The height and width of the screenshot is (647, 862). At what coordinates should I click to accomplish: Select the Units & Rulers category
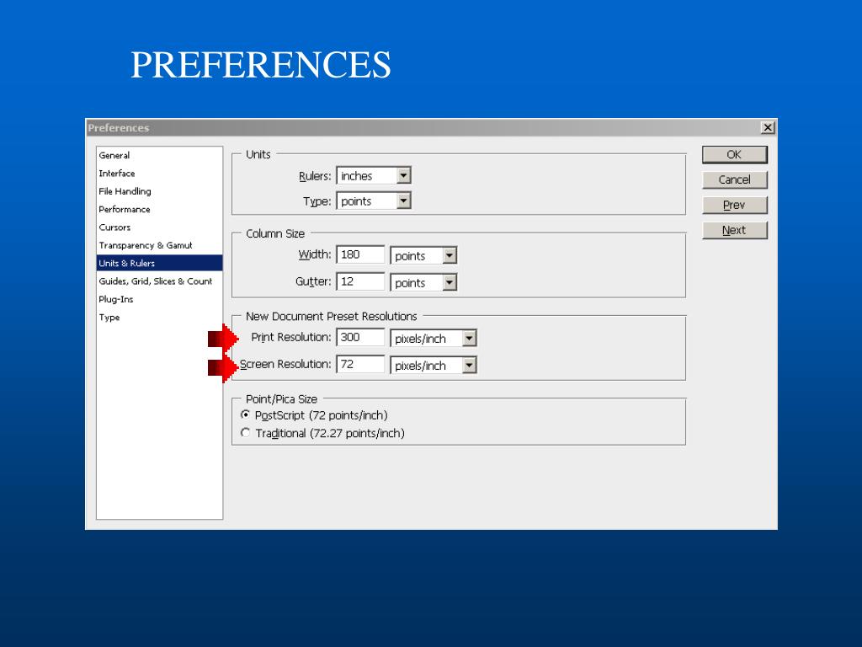coord(159,263)
